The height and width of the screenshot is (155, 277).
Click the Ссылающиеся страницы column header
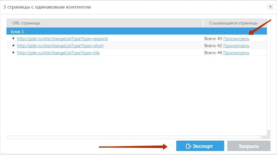tap(233, 23)
